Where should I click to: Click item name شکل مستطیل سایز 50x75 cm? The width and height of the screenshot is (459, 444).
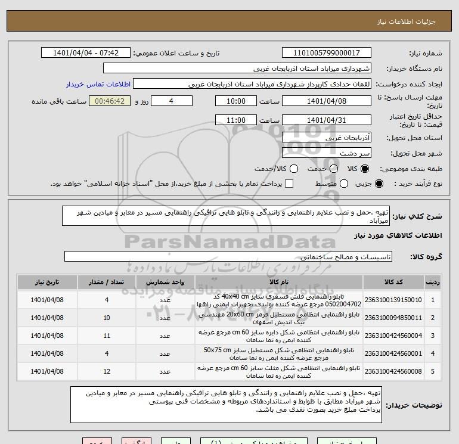[x=279, y=354]
